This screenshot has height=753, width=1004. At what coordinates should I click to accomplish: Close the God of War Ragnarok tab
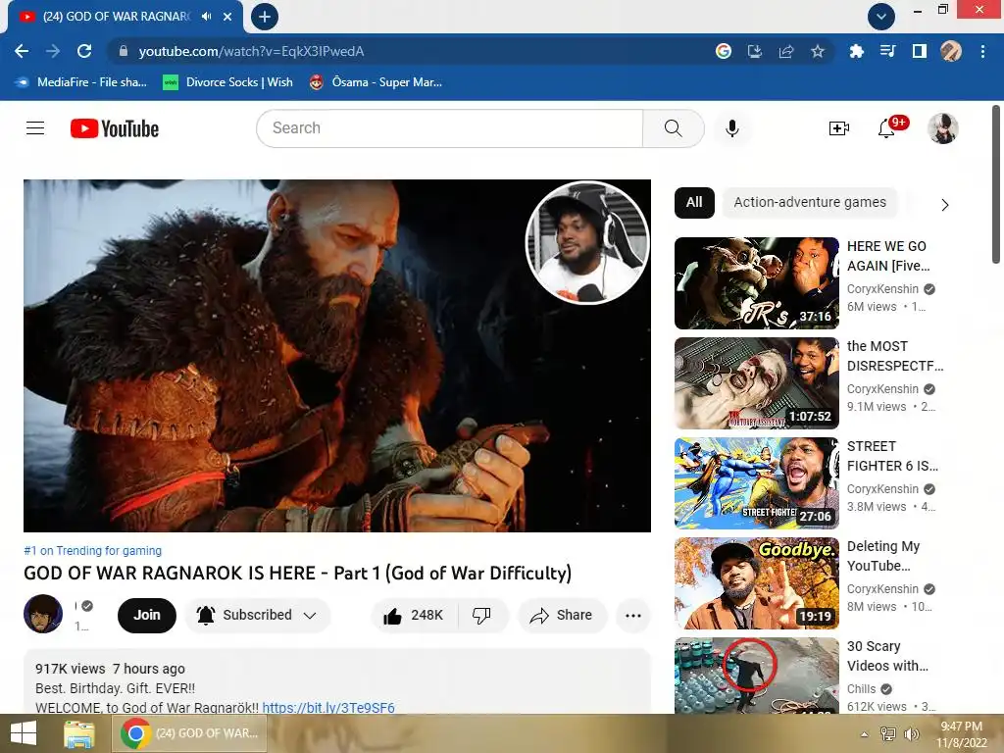pos(227,17)
